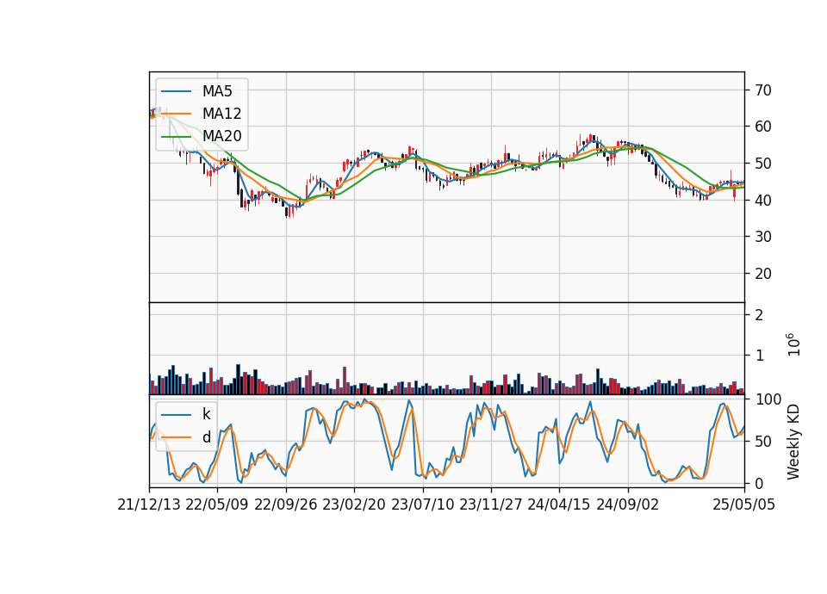The height and width of the screenshot is (594, 827).
Task: Click the 24/09/02 date label
Action: [x=628, y=504]
